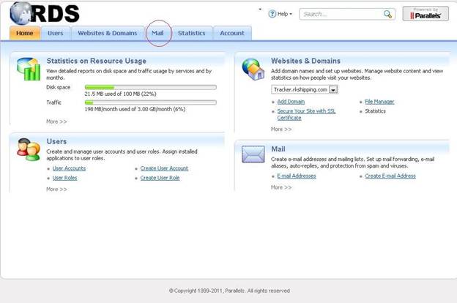457x303 pixels.
Task: Click the Traffic usage bar
Action: (151, 102)
